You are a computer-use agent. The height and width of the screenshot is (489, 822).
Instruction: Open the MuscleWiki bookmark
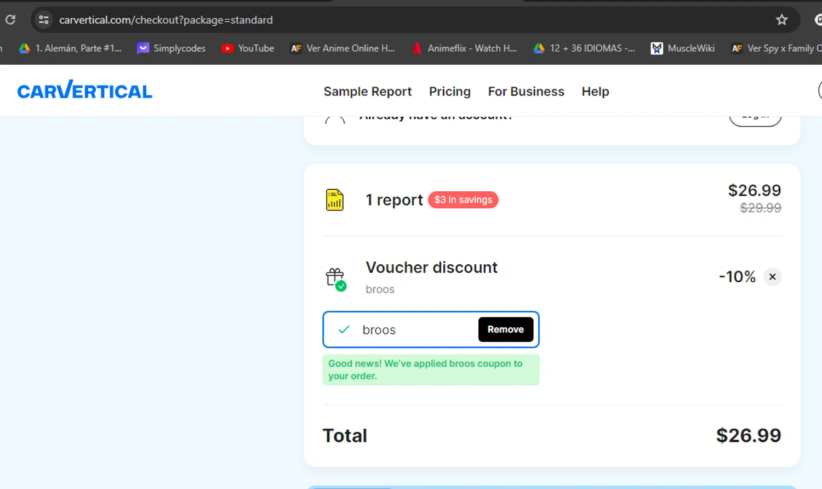(x=683, y=48)
